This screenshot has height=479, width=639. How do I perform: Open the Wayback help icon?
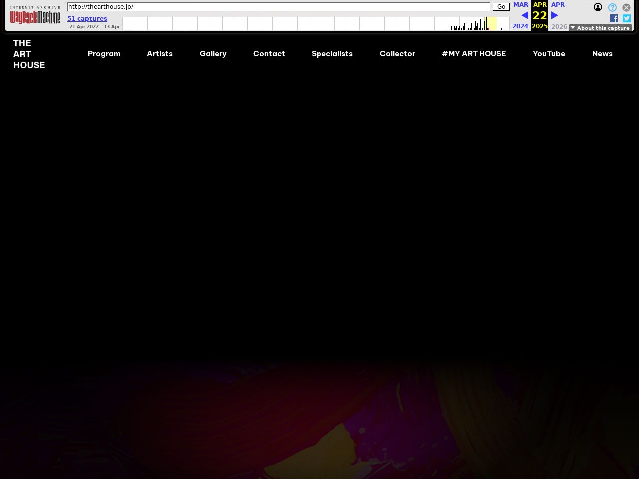click(x=612, y=7)
